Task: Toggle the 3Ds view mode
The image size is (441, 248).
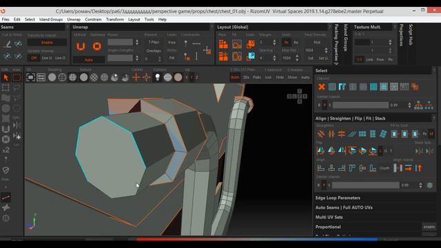Action: coord(246,77)
